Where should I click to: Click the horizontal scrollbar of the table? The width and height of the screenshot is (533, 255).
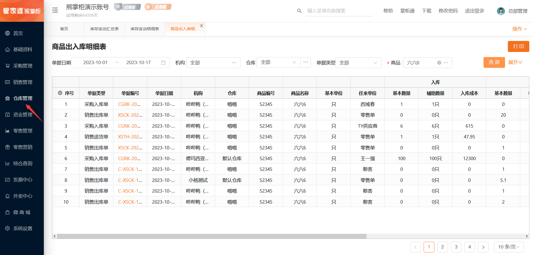[x=212, y=236]
